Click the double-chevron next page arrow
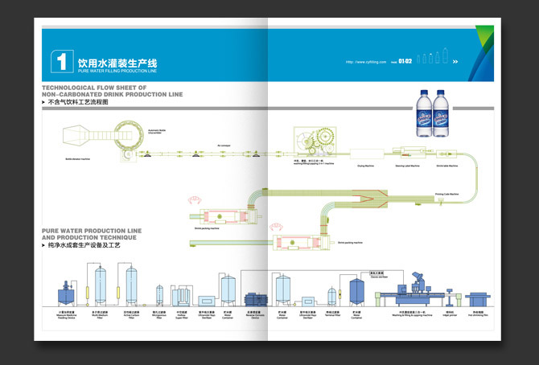 (455, 62)
